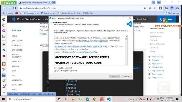The height and width of the screenshot is (102, 182).
Task: Open the Request features link
Action: coord(158,71)
